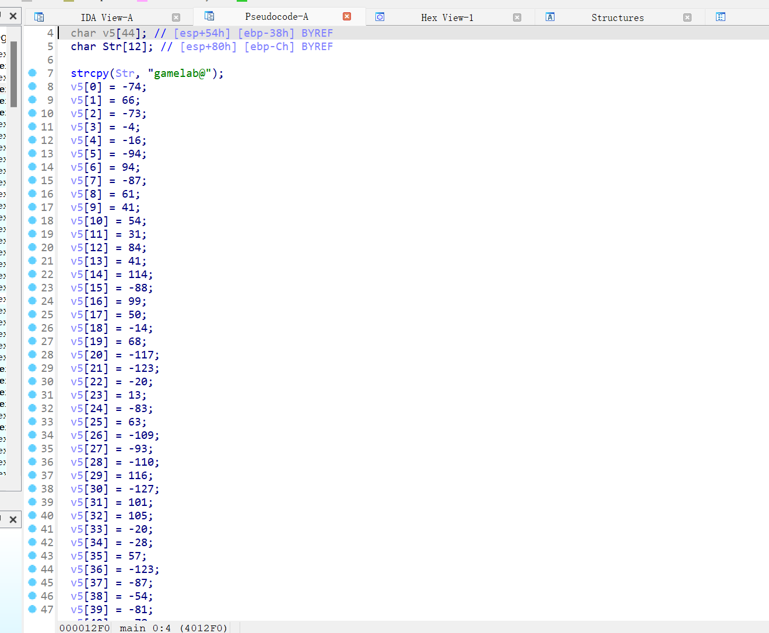Click the [esp+54h] comment text

(202, 33)
